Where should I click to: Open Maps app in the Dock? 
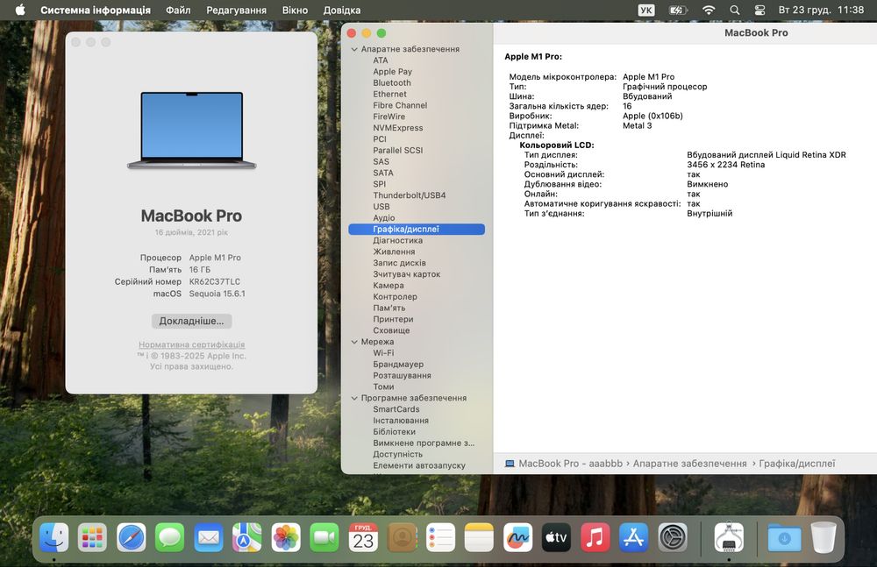[247, 538]
